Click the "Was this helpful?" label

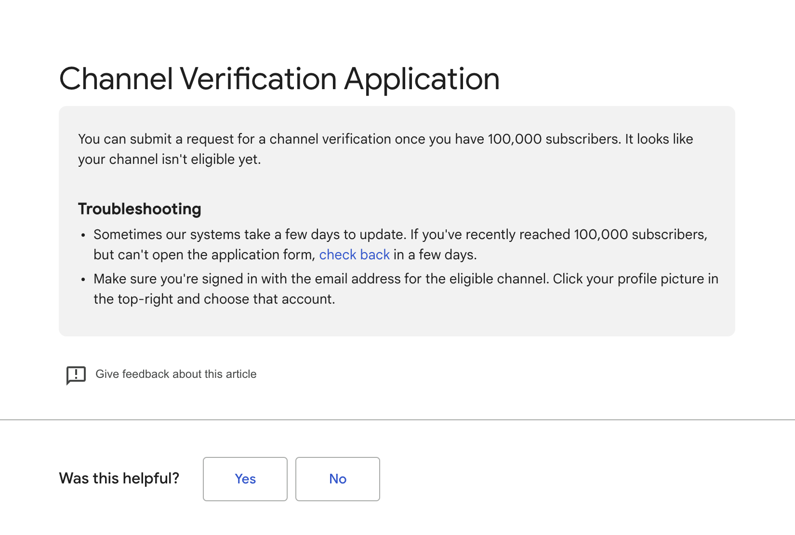[x=119, y=478]
